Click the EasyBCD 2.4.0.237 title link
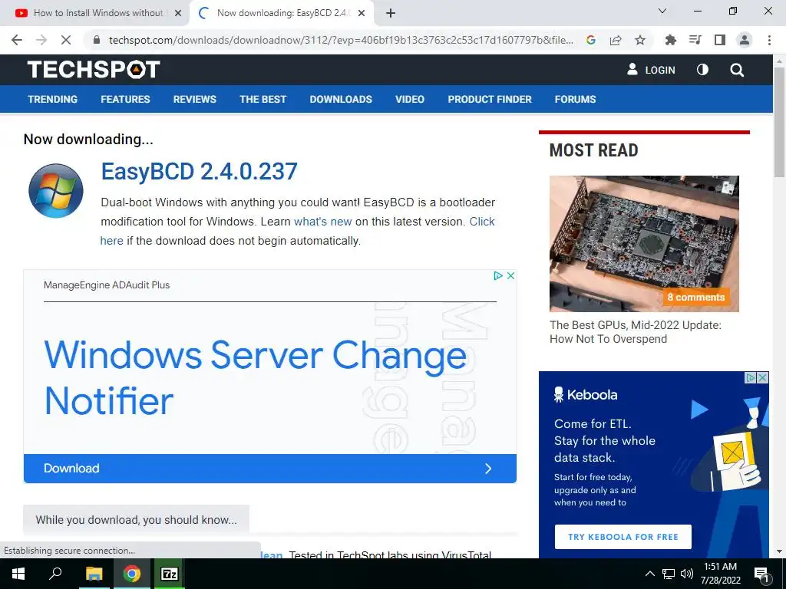 (x=200, y=171)
